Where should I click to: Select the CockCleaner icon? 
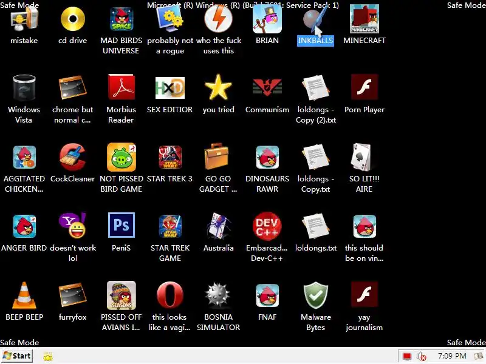(72, 157)
